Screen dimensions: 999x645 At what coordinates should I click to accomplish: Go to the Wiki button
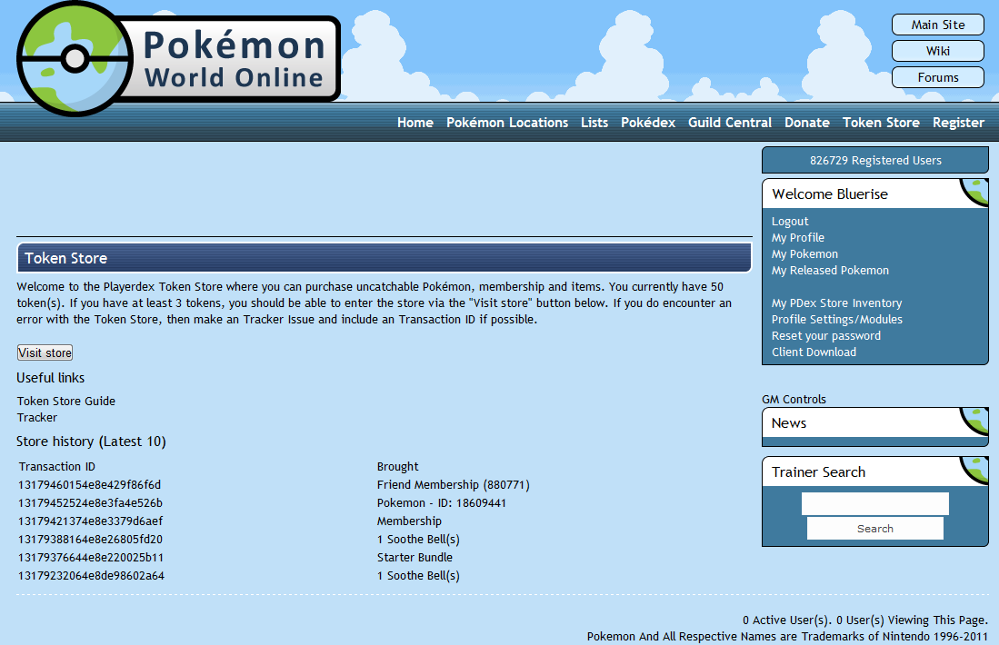click(x=937, y=51)
